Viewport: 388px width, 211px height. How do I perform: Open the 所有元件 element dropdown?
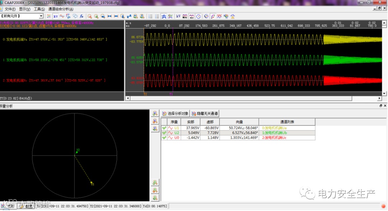[x=41, y=16]
